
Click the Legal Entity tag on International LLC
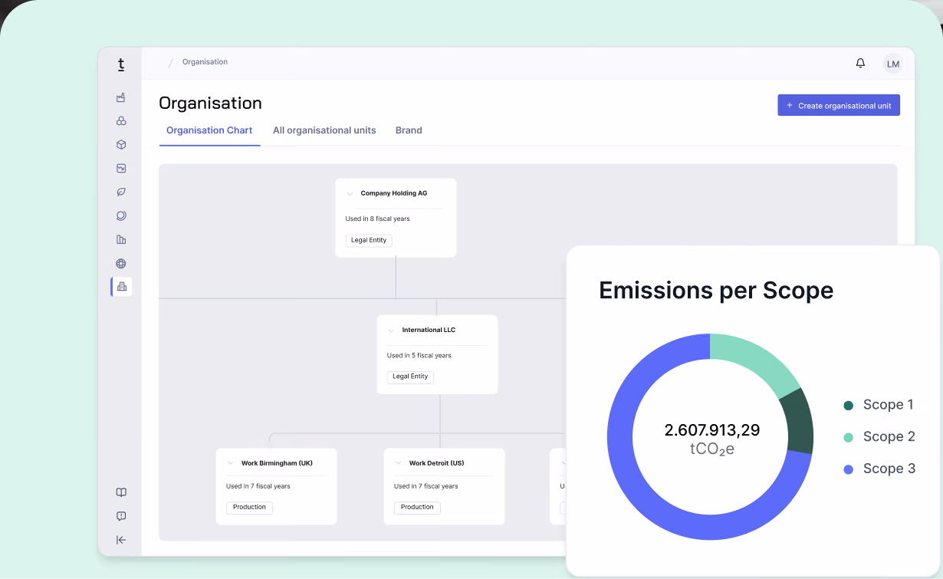pyautogui.click(x=410, y=377)
